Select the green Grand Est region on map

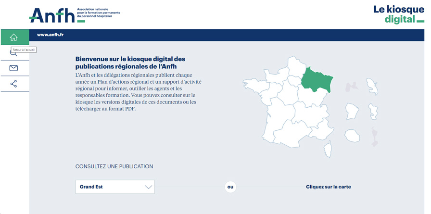click(x=316, y=80)
